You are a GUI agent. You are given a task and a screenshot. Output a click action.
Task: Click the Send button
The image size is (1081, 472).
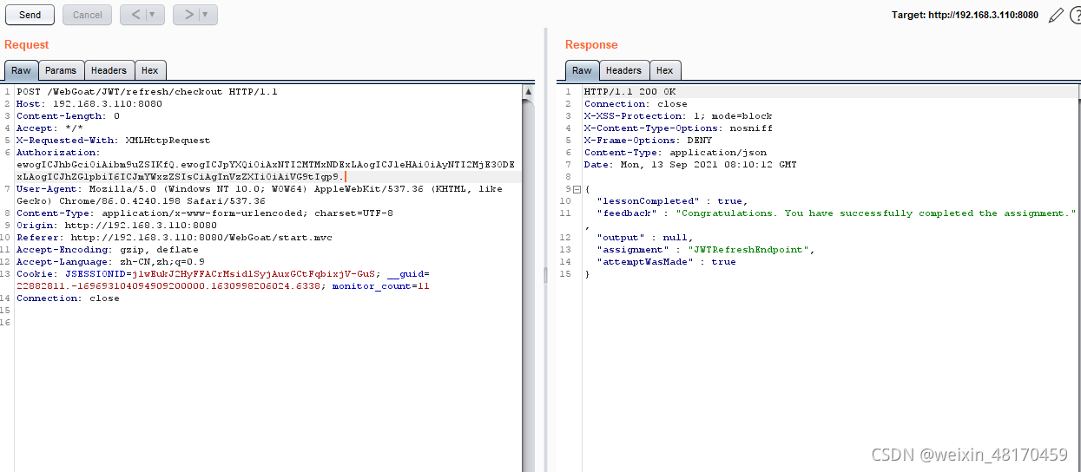tap(30, 15)
